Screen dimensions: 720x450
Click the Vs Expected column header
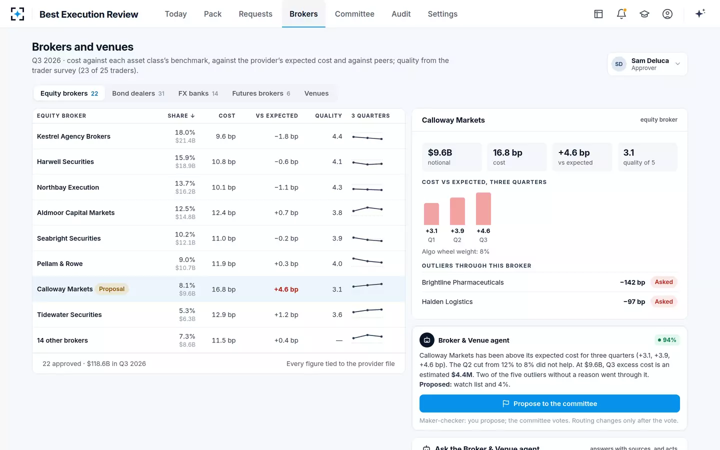[x=277, y=116]
